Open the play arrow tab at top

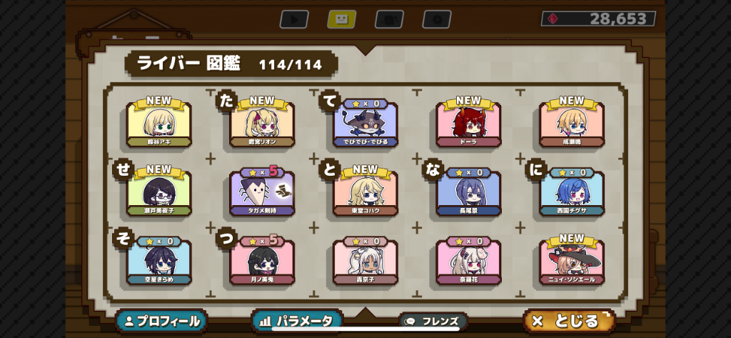coord(293,19)
